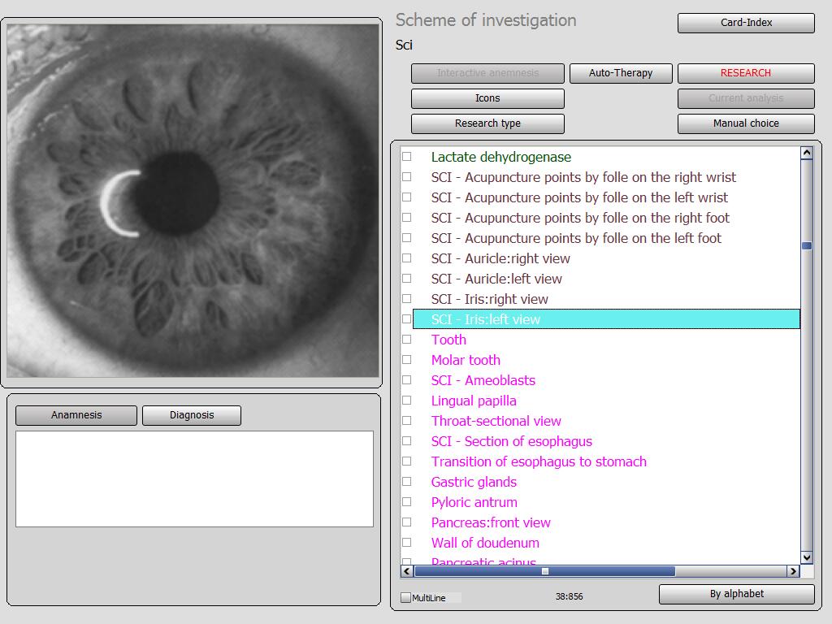This screenshot has height=624, width=832.
Task: Start the red RESEARCH button
Action: pyautogui.click(x=746, y=73)
